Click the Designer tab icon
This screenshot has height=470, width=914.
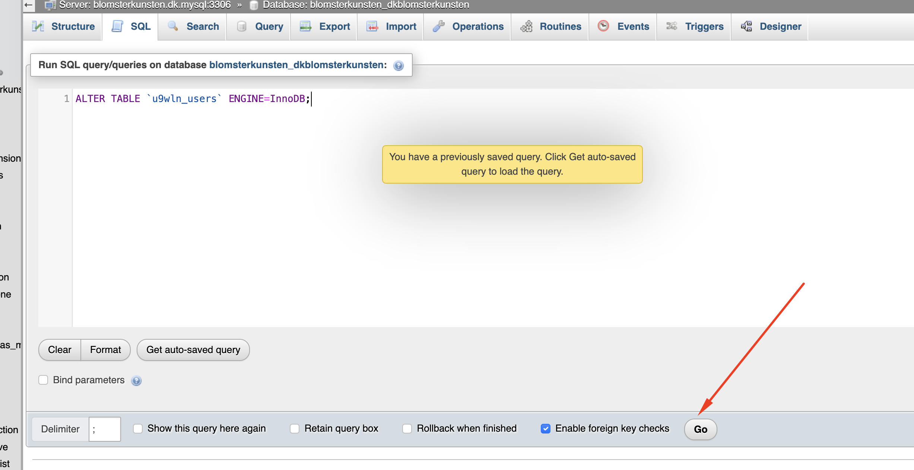[x=746, y=26]
